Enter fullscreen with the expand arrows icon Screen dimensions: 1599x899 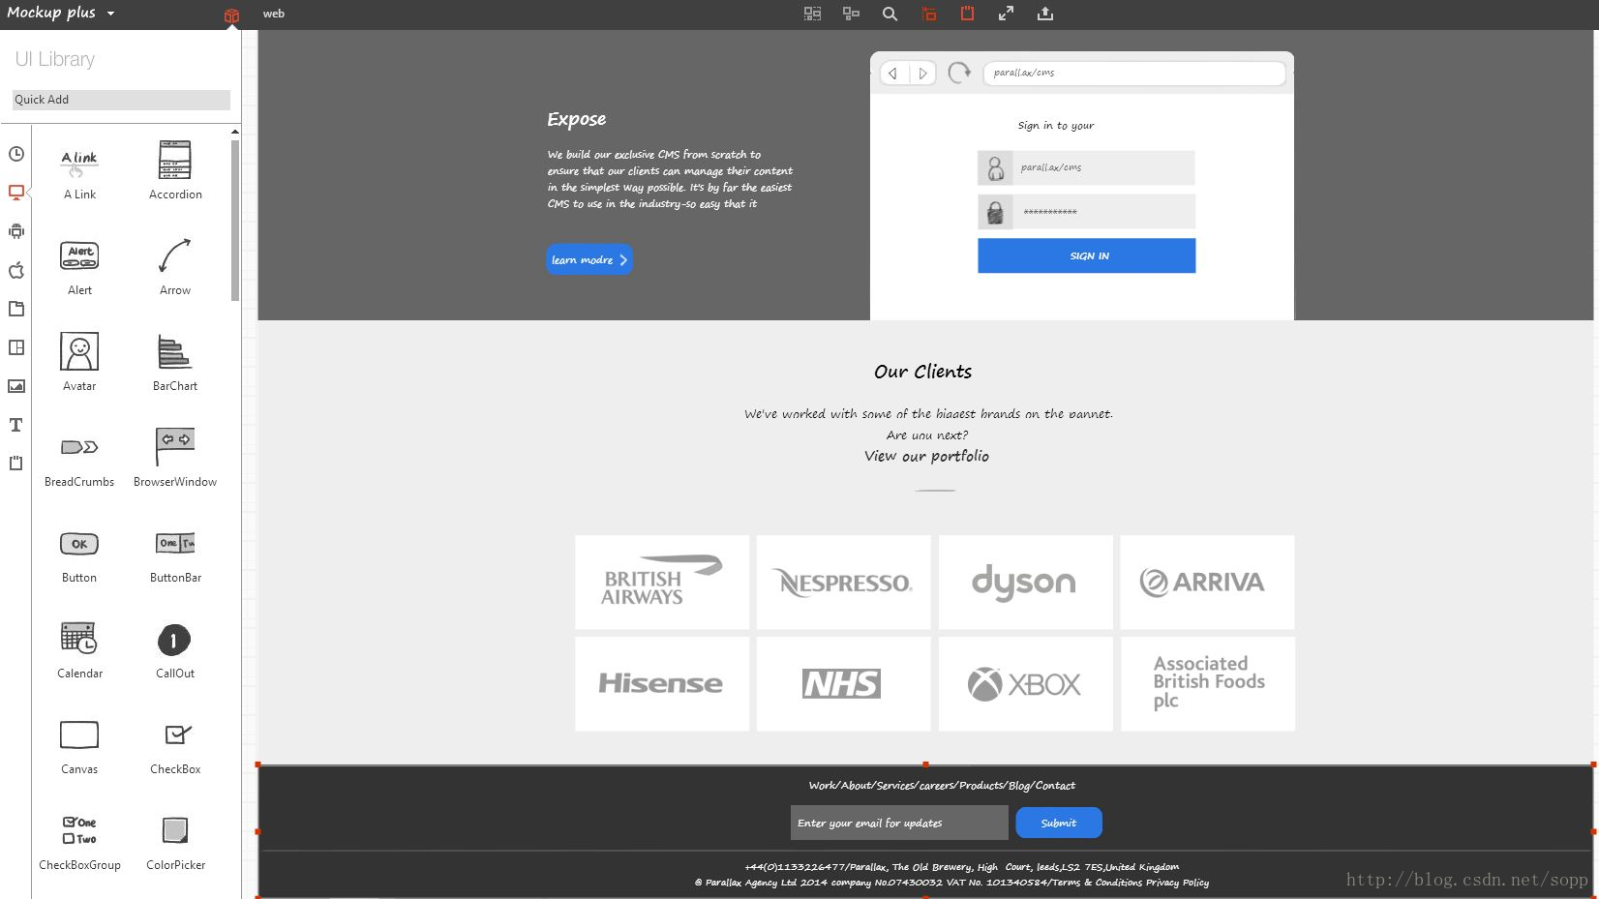[x=1006, y=14]
